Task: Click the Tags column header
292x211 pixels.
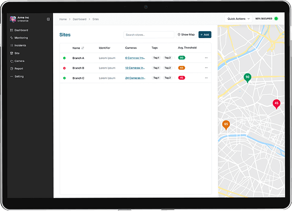Action: tap(154, 48)
